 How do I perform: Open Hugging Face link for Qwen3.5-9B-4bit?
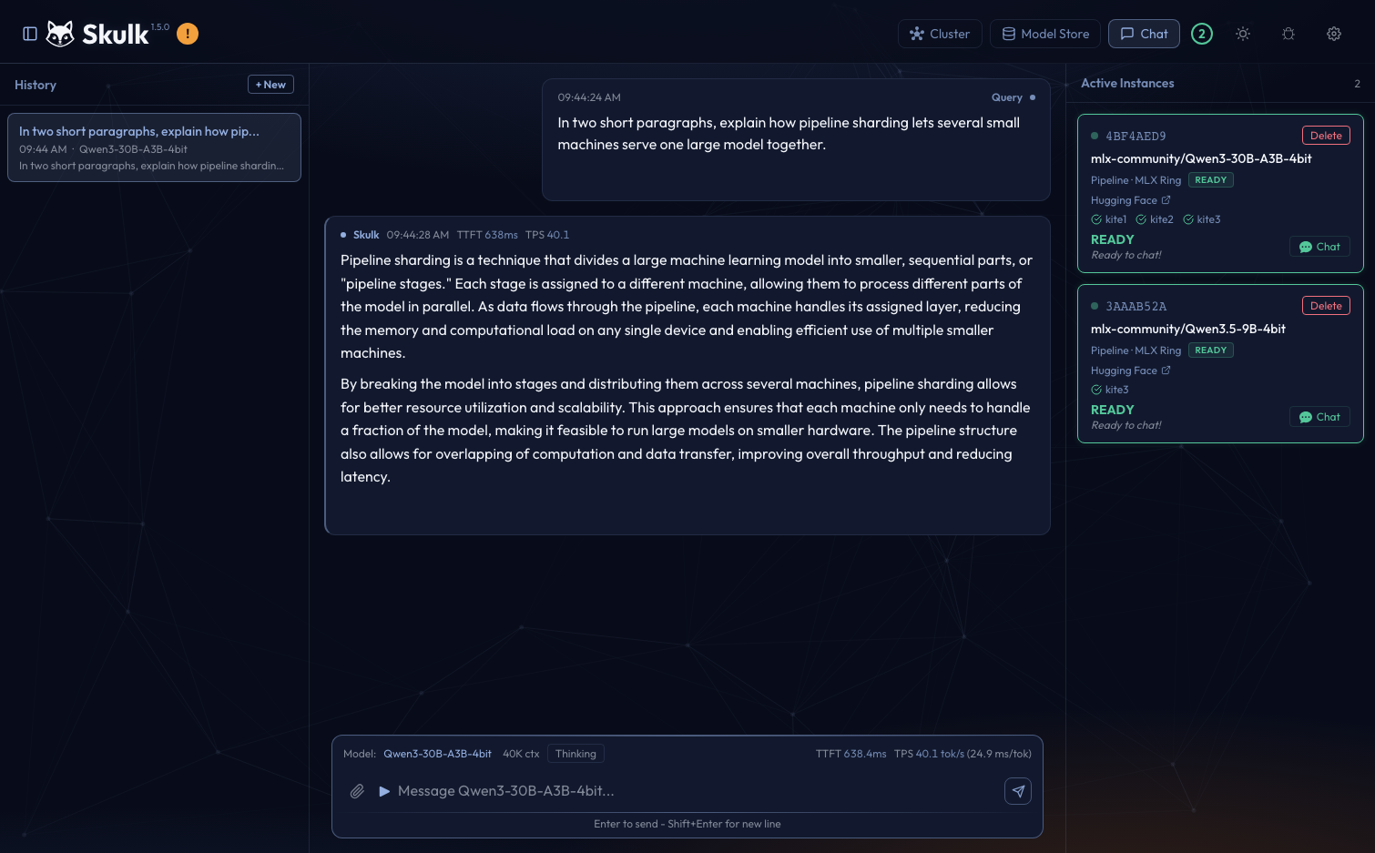click(x=1130, y=371)
